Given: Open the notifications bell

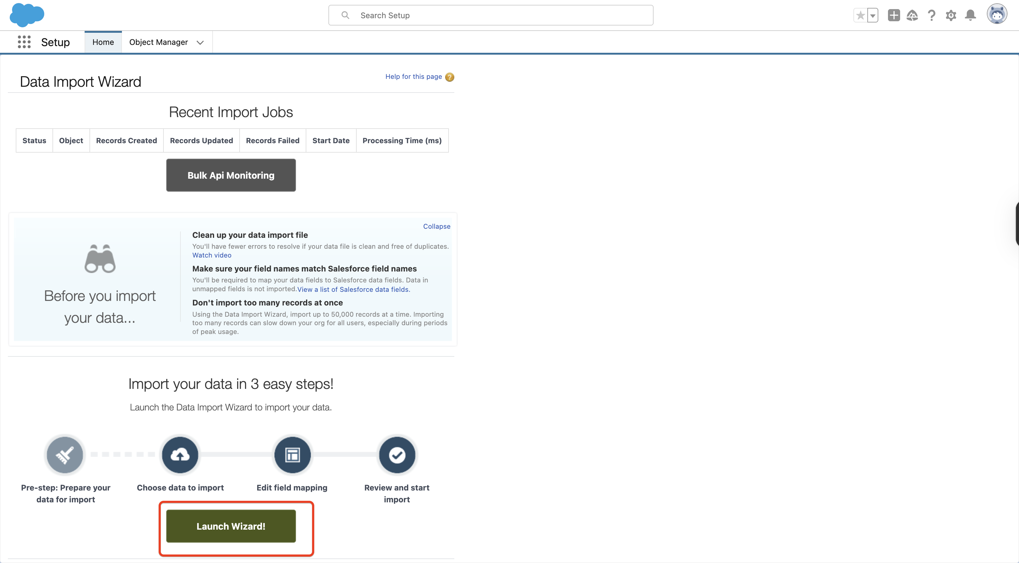Looking at the screenshot, I should pos(970,15).
